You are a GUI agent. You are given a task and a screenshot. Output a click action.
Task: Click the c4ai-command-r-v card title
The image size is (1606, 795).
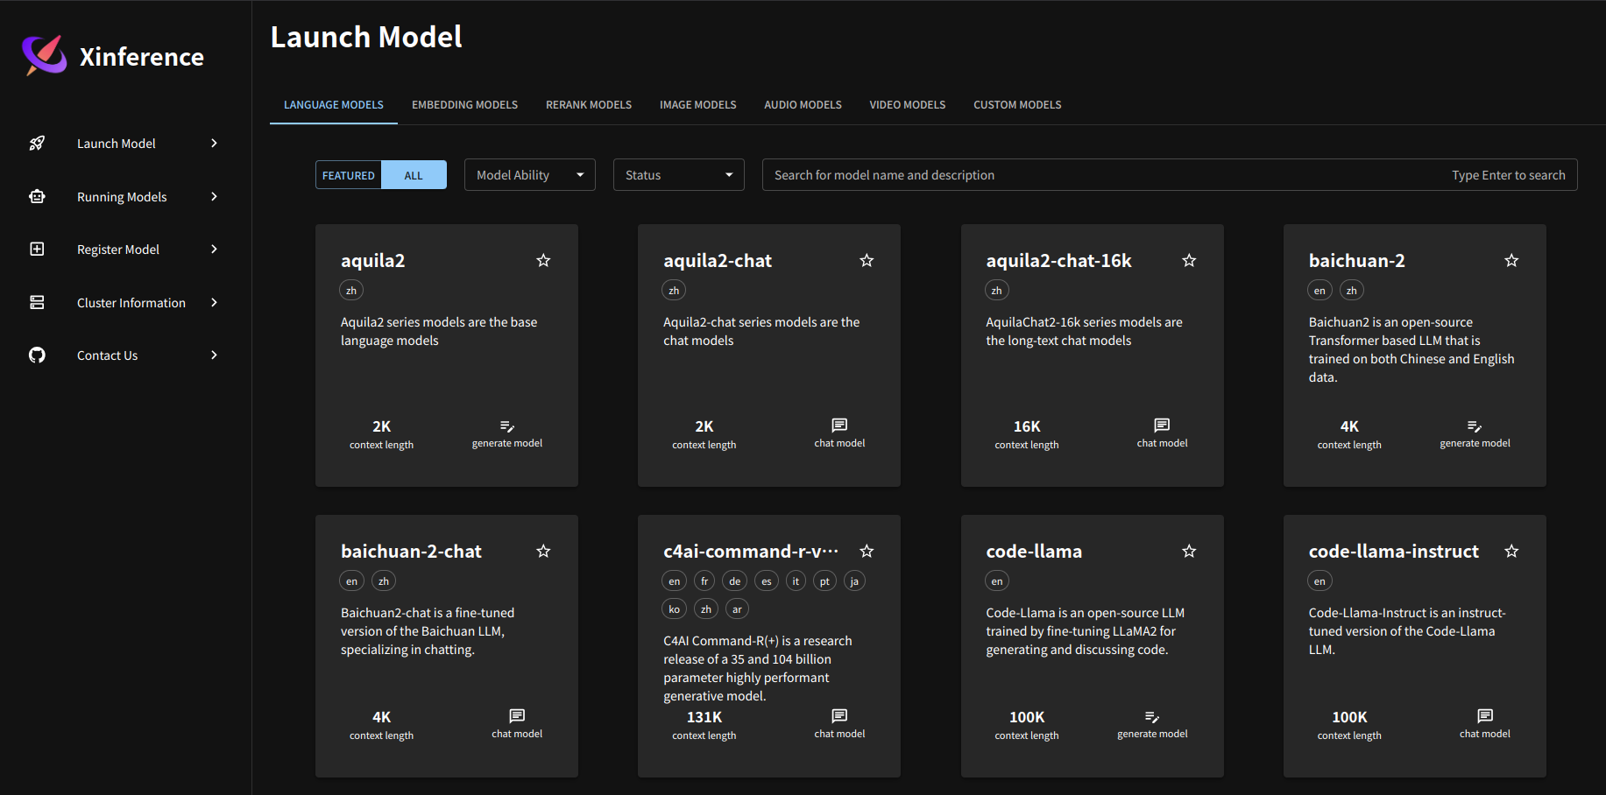click(x=751, y=552)
